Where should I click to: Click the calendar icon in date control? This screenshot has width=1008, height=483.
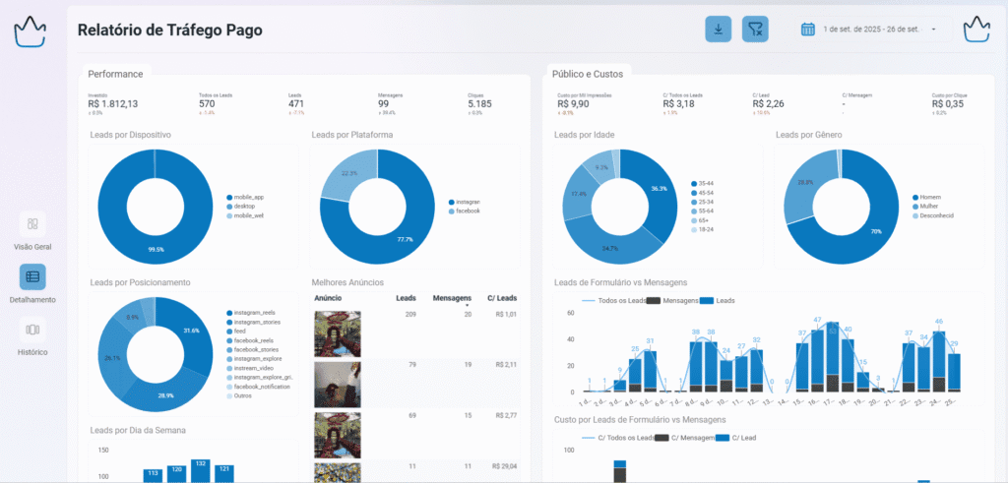click(808, 29)
